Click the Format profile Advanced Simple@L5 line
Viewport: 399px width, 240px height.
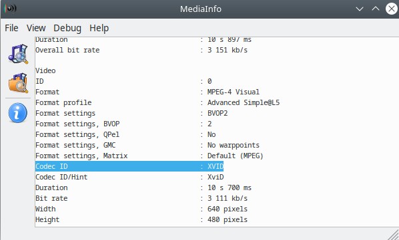coord(157,102)
